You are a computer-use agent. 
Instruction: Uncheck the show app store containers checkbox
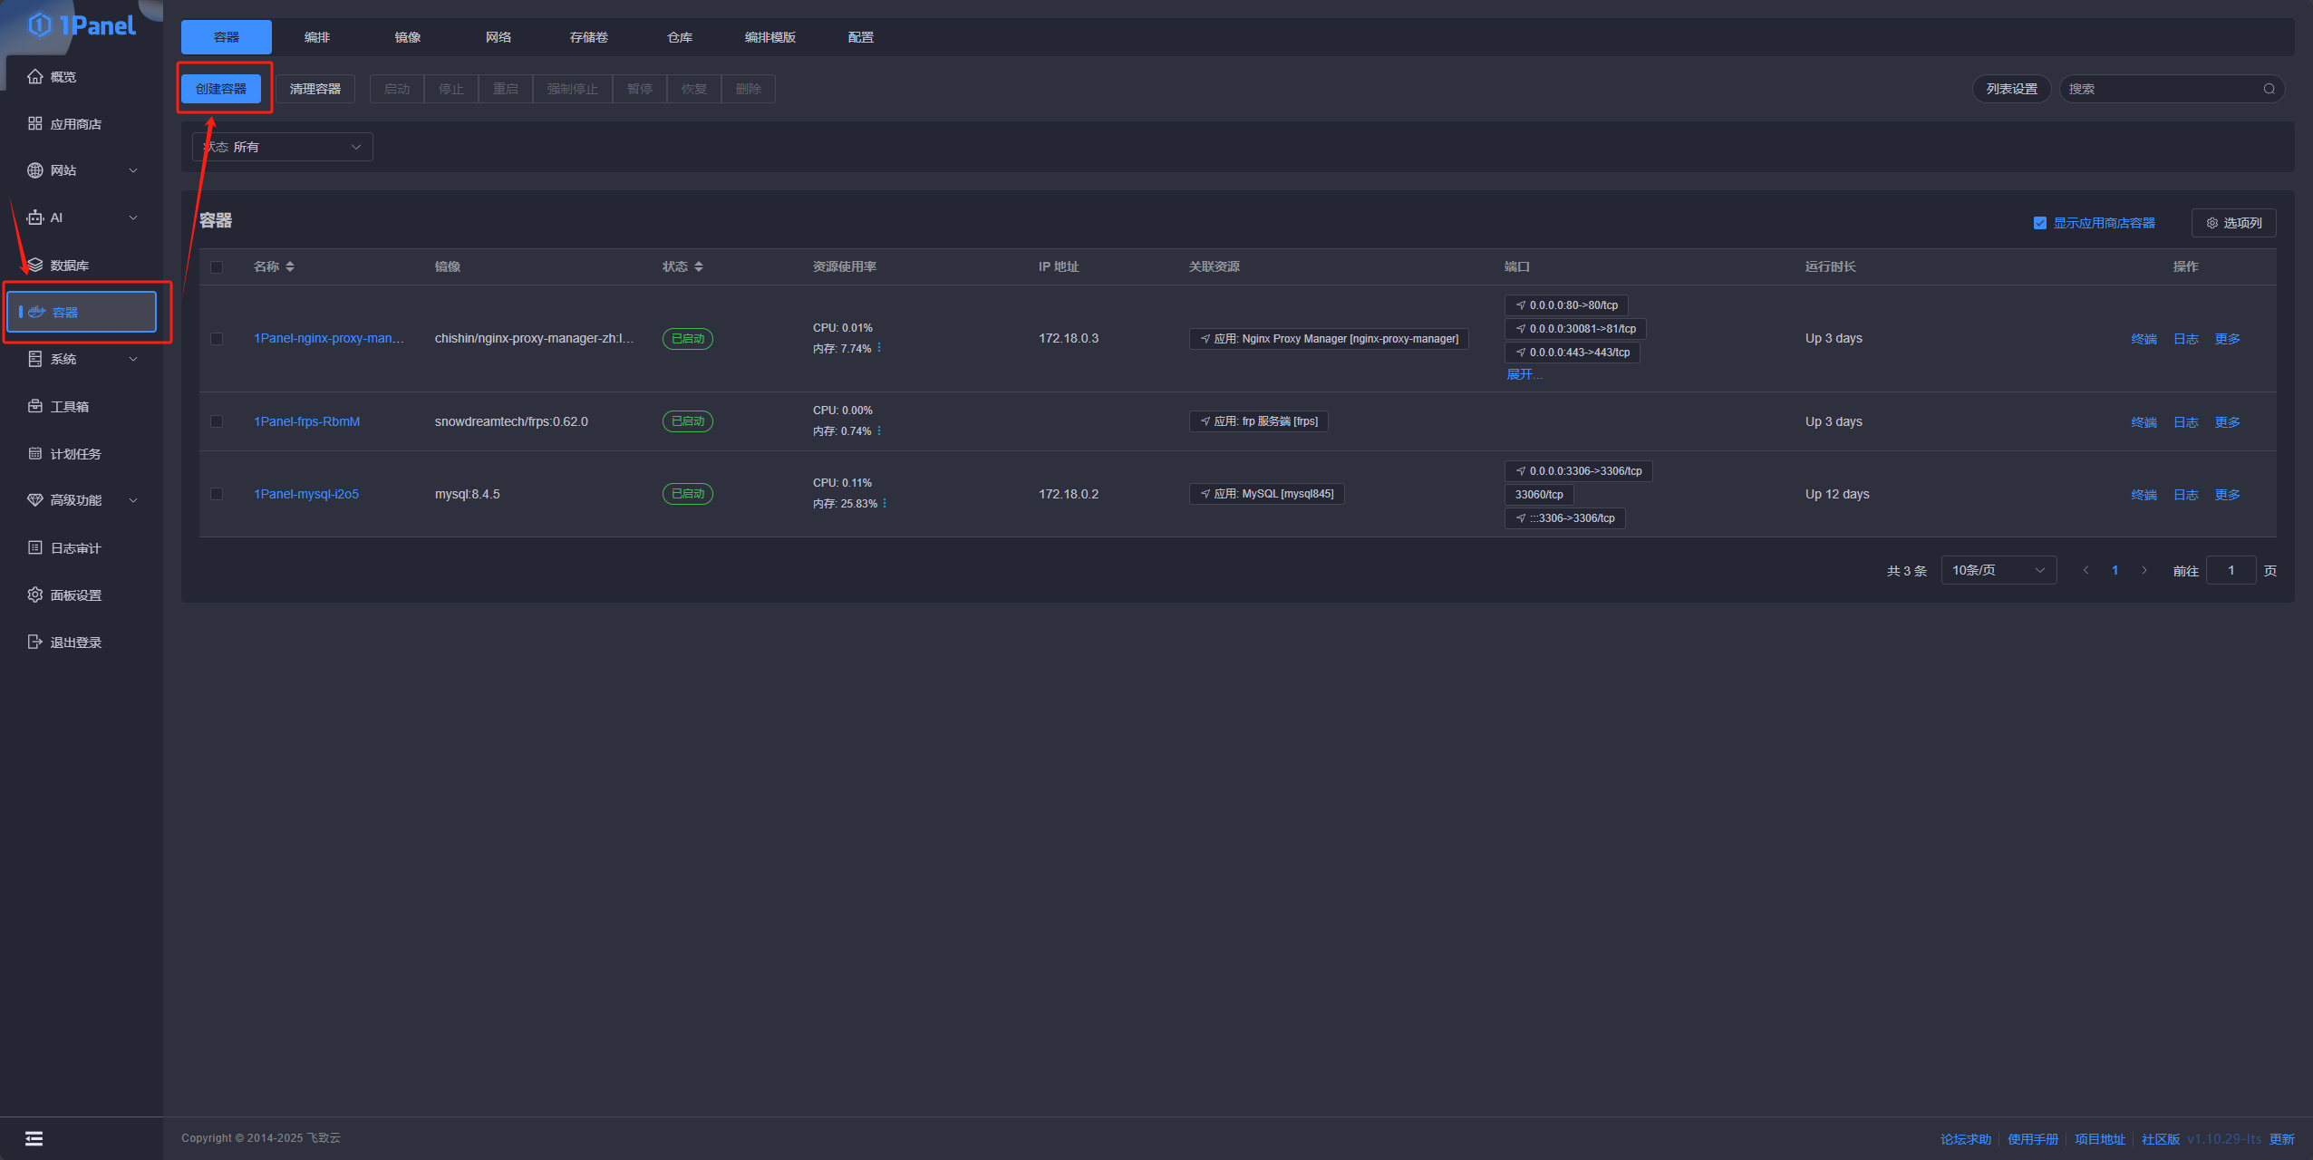click(x=2039, y=223)
